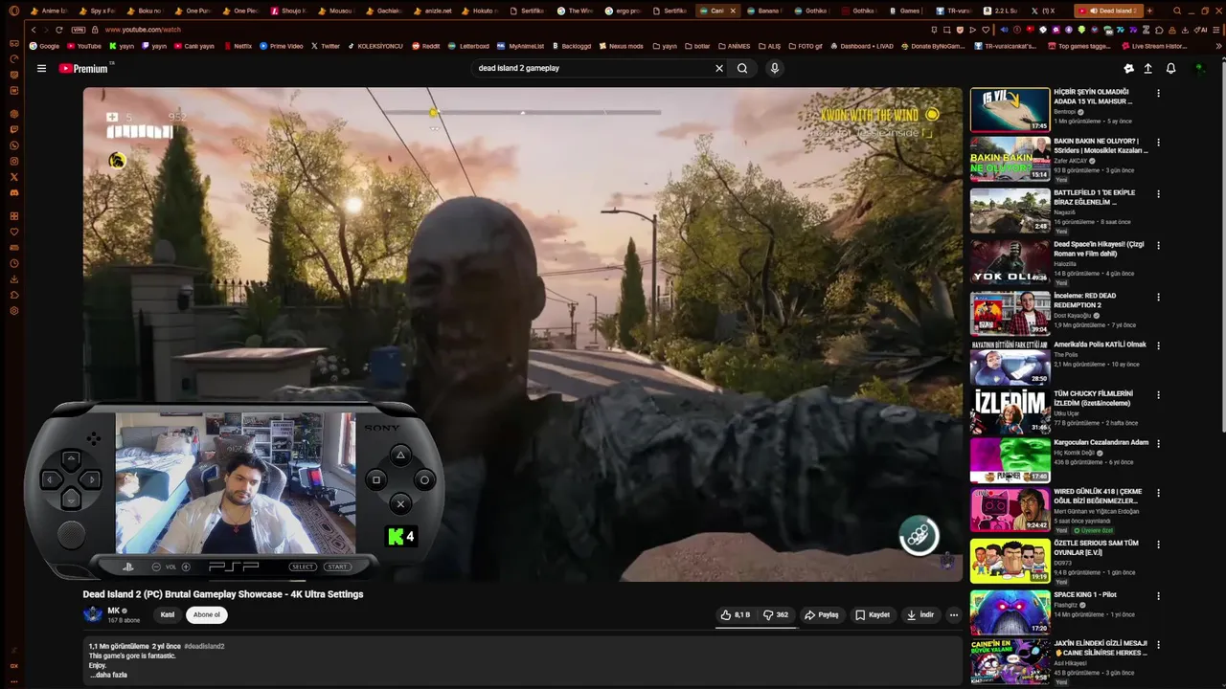Open options menu for SPACE KING 1 video
The width and height of the screenshot is (1226, 689).
pos(1158,596)
